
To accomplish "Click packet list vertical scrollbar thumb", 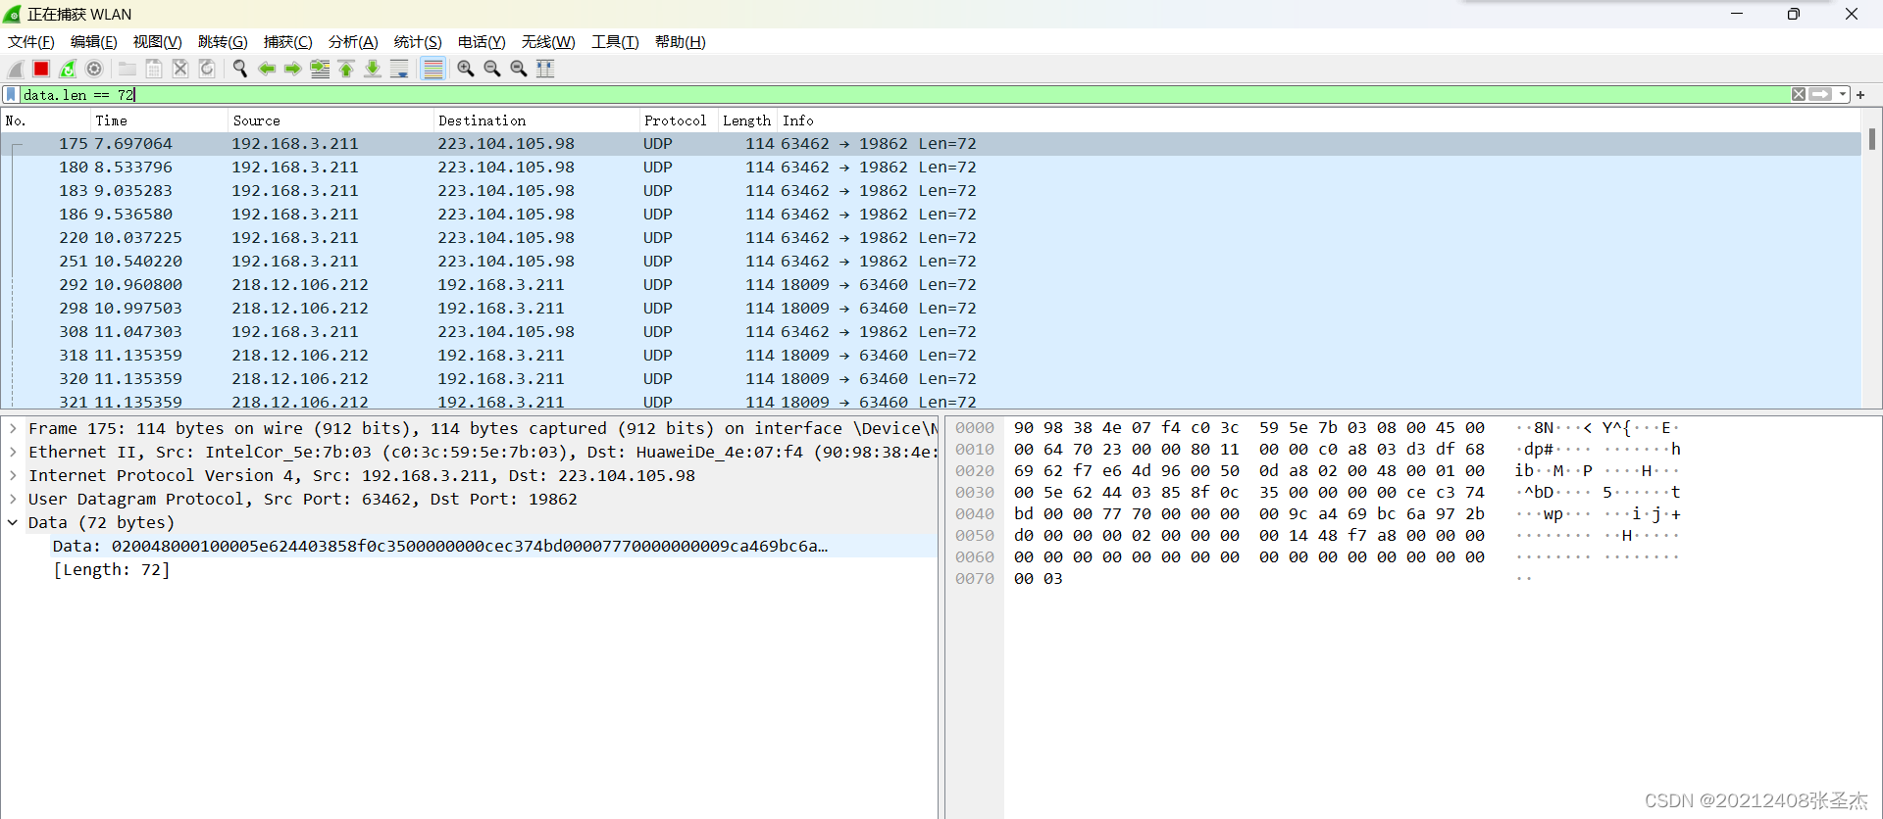I will (x=1871, y=139).
